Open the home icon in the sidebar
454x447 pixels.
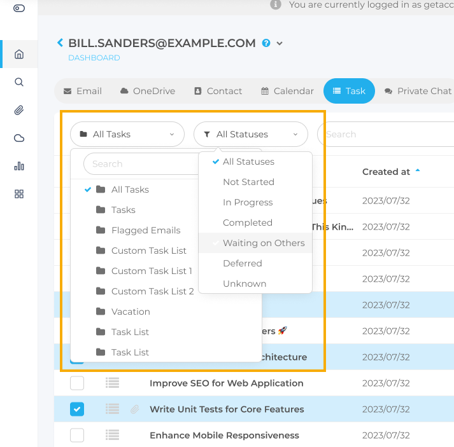click(x=19, y=54)
